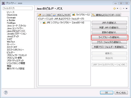Select プロジェクト・ファセット entry
The image size is (131, 98).
click(x=17, y=55)
